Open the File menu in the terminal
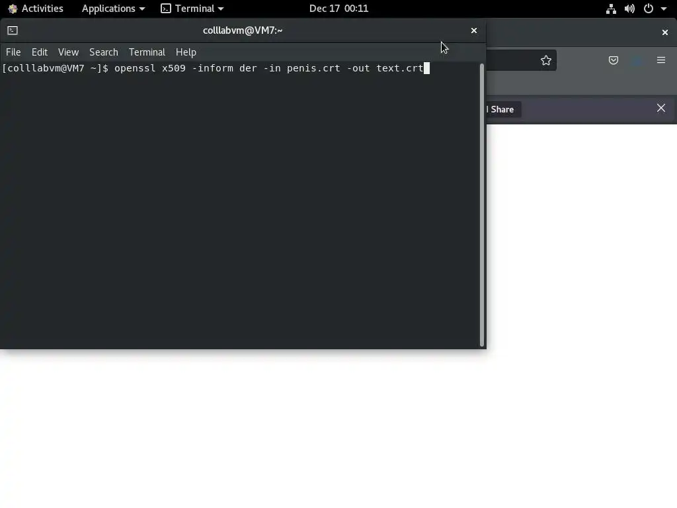The image size is (677, 508). pos(13,52)
